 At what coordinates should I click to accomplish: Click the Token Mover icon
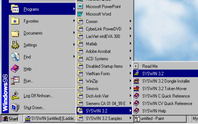click(136, 88)
